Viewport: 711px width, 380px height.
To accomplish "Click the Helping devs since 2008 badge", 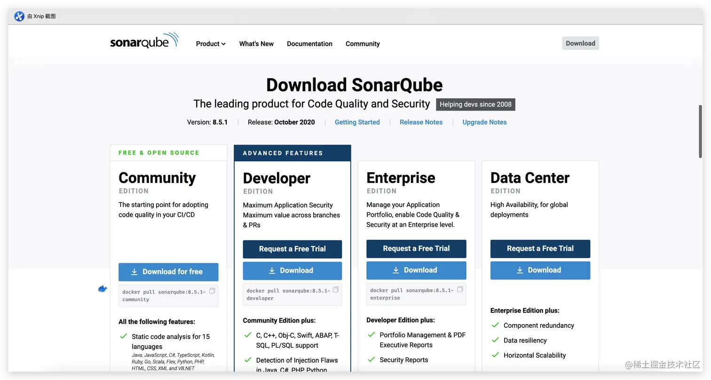I will click(475, 104).
